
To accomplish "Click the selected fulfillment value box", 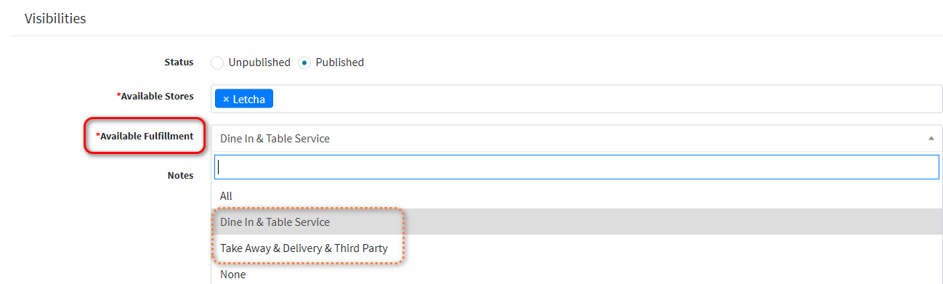I will point(577,138).
